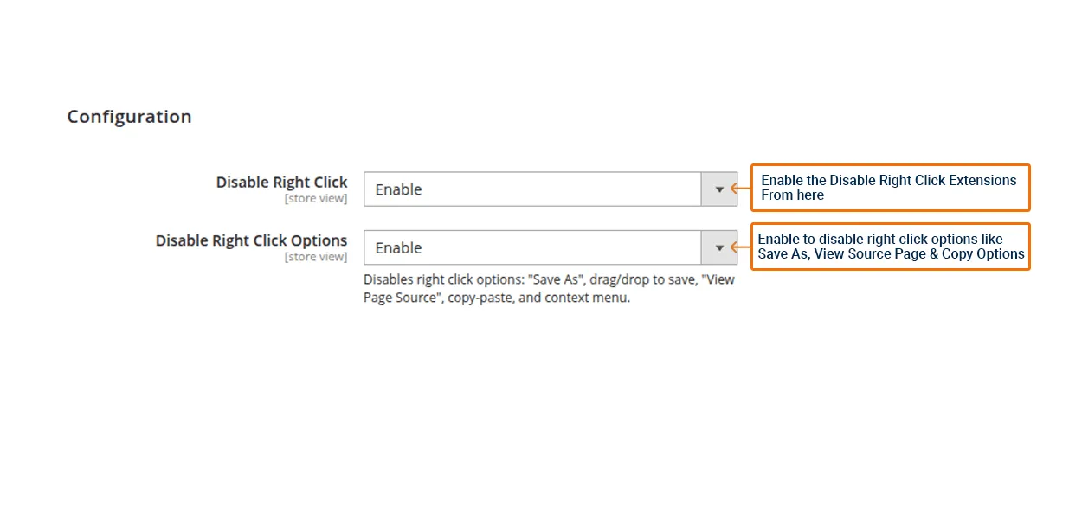Select the Disable Right Click Options label
This screenshot has height=519, width=1082.
point(251,240)
